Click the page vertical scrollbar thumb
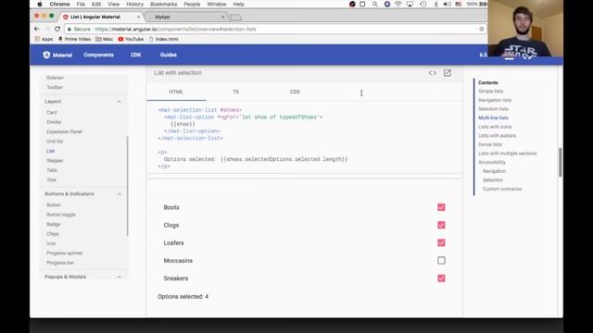Screen dimensions: 593x333 560,163
